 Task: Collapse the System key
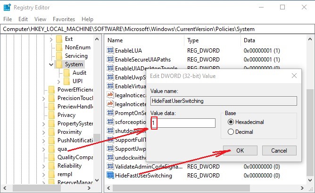click(x=51, y=64)
